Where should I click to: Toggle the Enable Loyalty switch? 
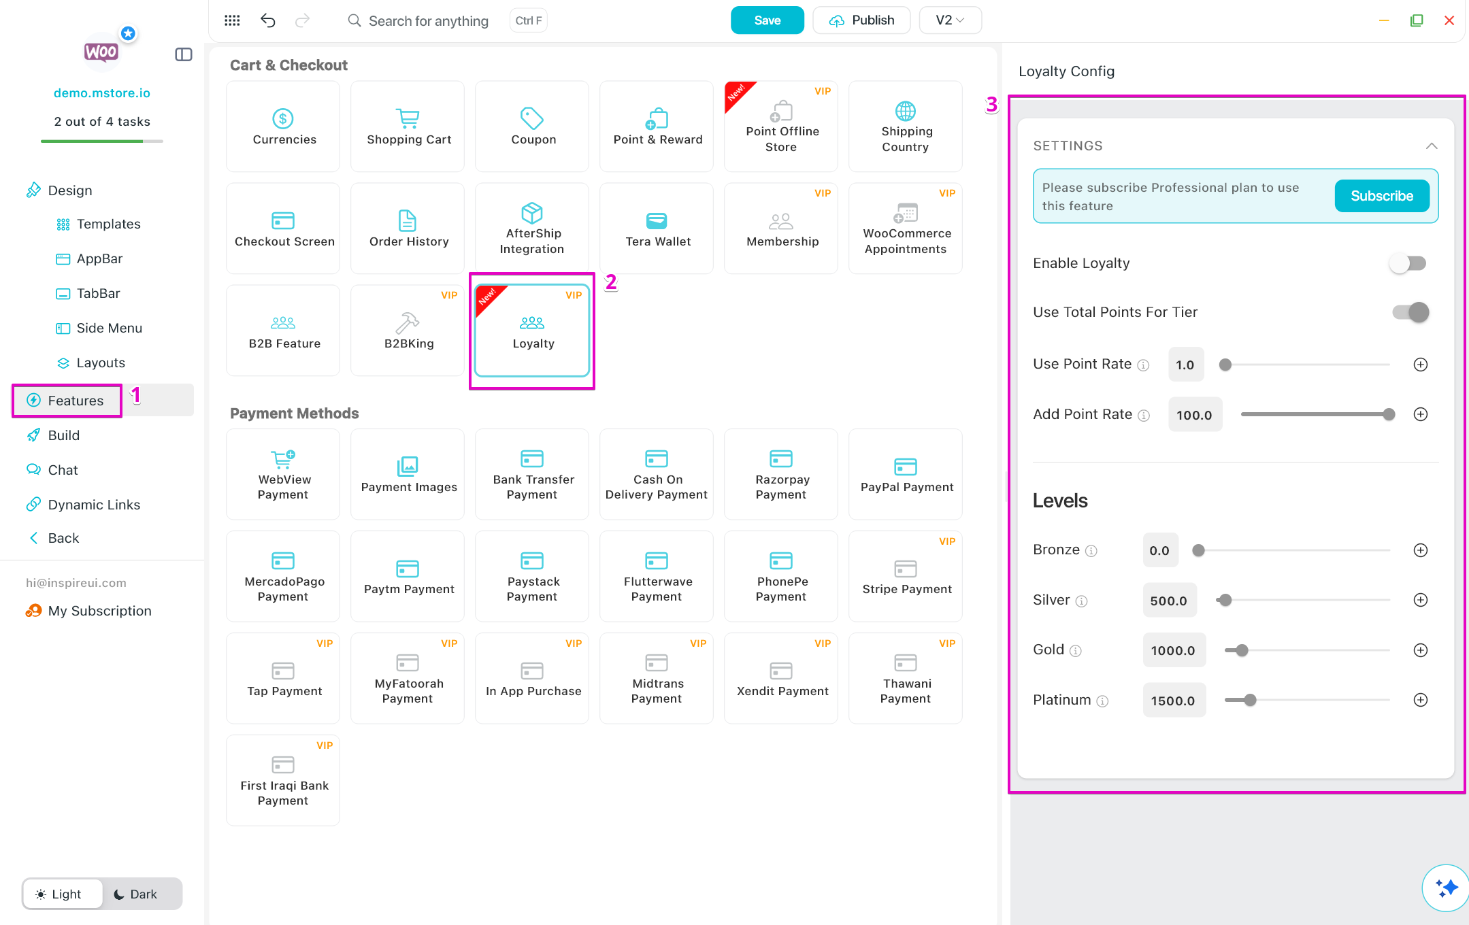[1408, 263]
